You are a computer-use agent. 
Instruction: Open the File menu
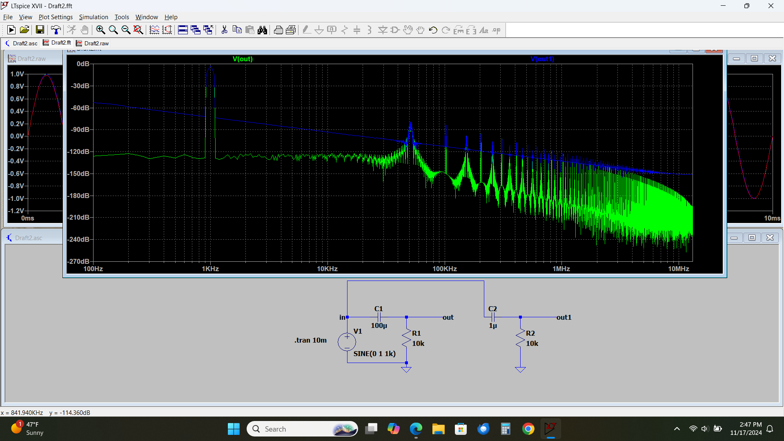[8, 17]
